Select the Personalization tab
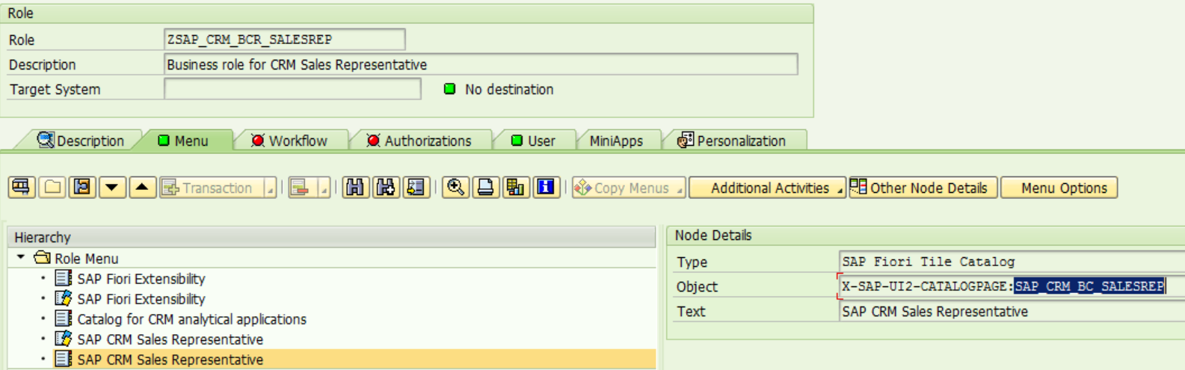Viewport: 1185px width, 370px height. (733, 141)
